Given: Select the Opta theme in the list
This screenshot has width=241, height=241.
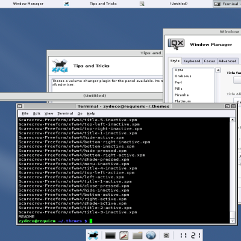Looking at the screenshot, I should [x=193, y=70].
